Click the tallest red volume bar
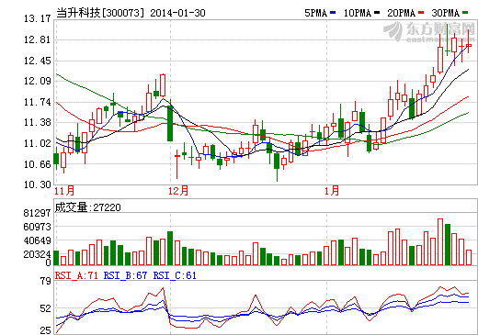The height and width of the screenshot is (335, 478). point(440,241)
